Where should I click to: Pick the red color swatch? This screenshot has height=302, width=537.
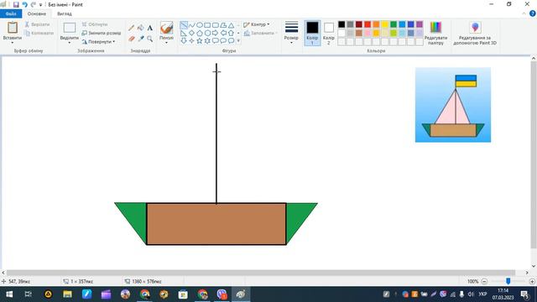tap(368, 24)
